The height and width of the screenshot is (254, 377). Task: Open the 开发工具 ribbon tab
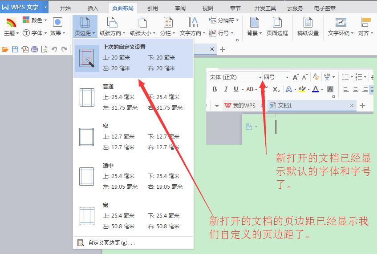pyautogui.click(x=265, y=8)
